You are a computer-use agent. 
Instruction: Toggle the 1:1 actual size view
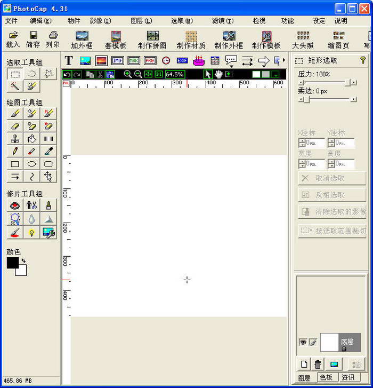[158, 74]
